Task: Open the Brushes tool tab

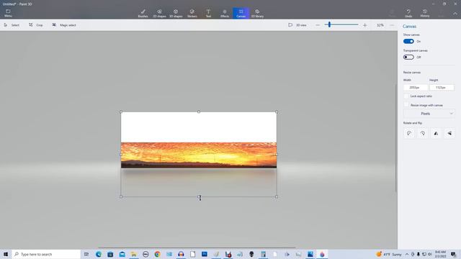Action: [143, 13]
